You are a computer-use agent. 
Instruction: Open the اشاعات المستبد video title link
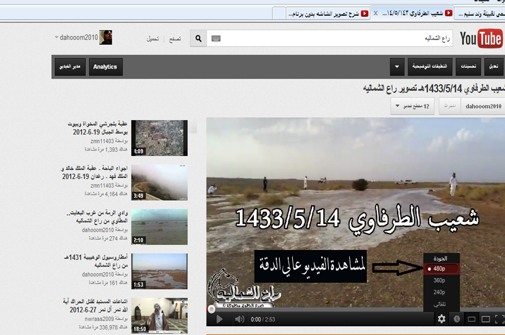pos(95,305)
